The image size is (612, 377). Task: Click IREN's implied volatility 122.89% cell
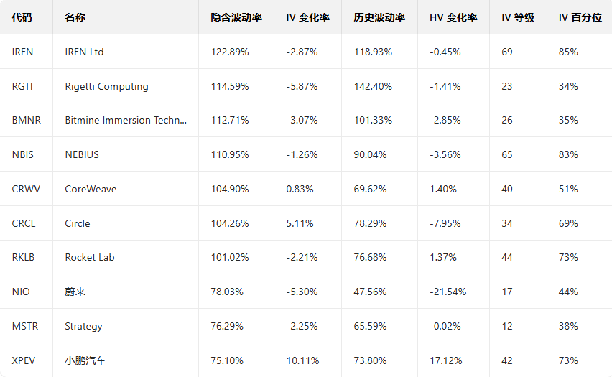click(230, 52)
